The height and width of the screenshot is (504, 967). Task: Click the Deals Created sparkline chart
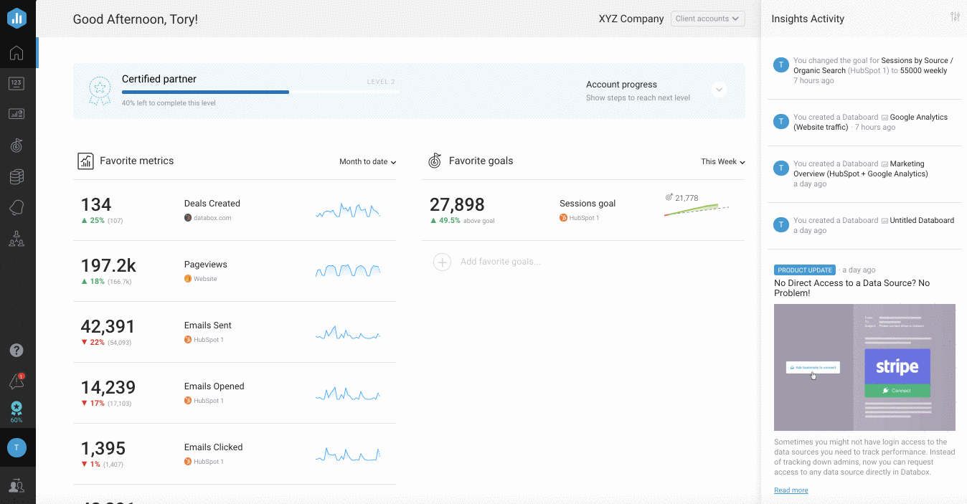[x=348, y=210]
